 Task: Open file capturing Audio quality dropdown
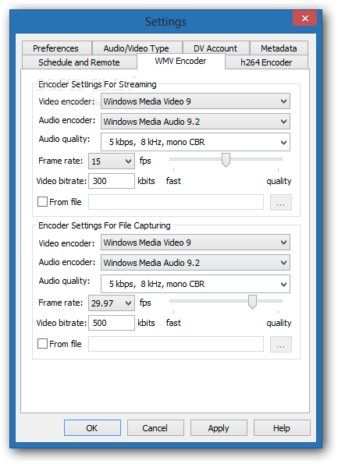pos(195,284)
